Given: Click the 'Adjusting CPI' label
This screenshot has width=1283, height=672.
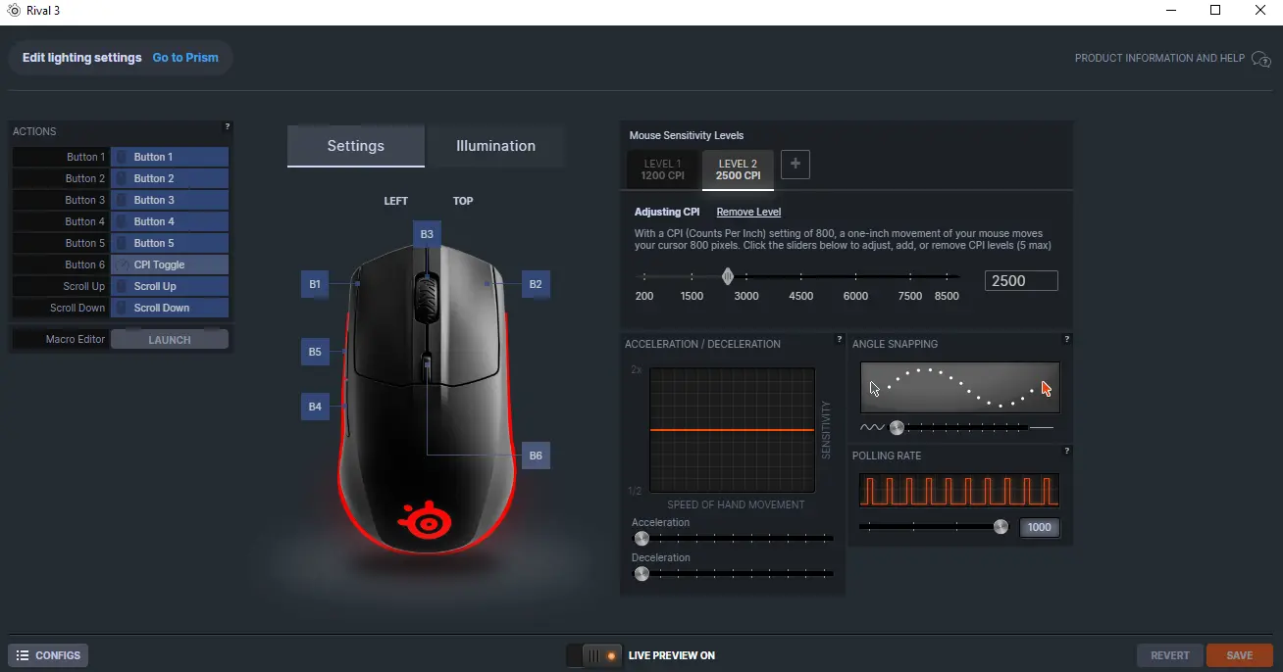Looking at the screenshot, I should (667, 212).
